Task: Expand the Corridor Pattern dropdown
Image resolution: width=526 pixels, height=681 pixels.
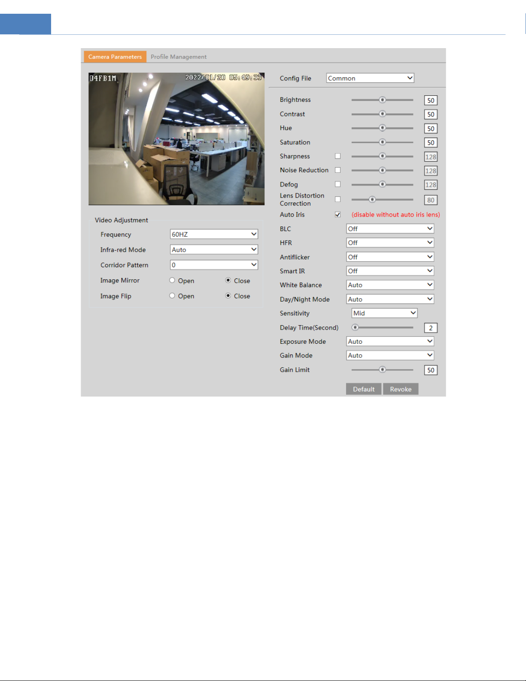Action: 214,265
